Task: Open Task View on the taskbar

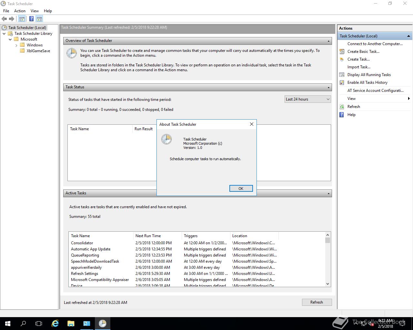Action: (39, 324)
